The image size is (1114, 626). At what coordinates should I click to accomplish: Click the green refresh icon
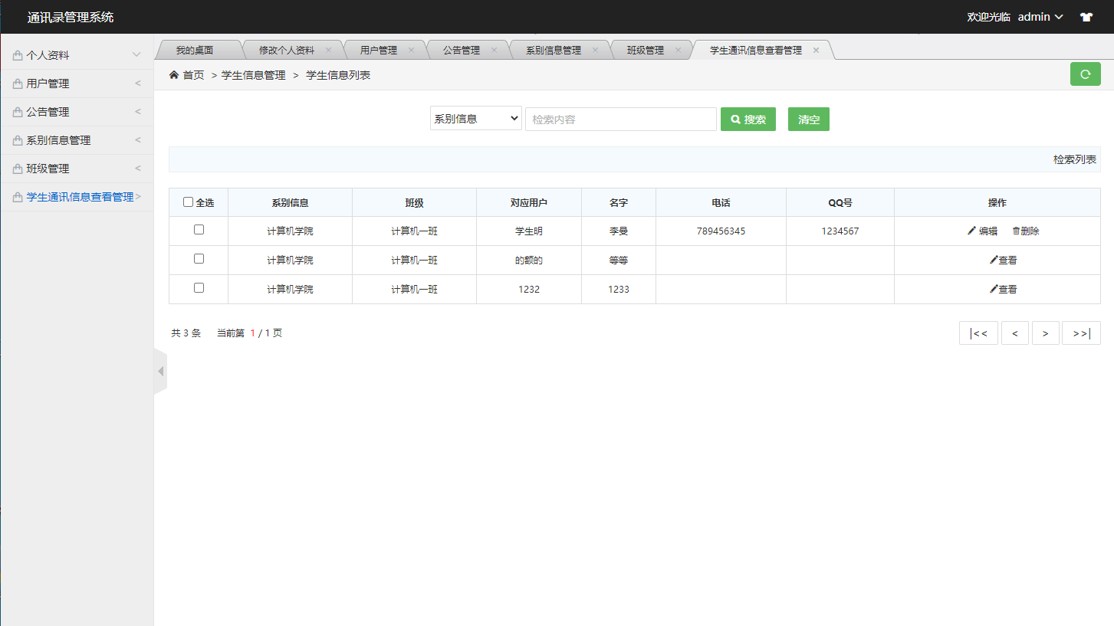click(1085, 74)
